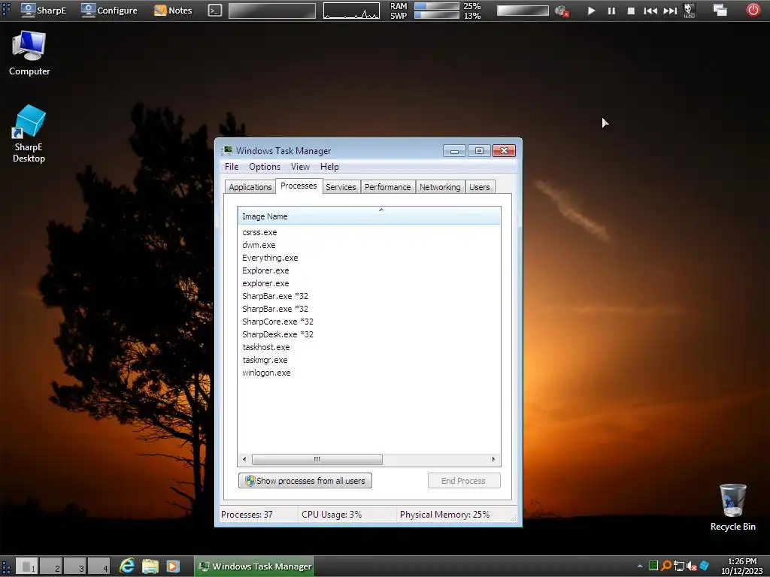Click the SWP usage bar
Viewport: 770px width, 577px height.
pos(437,15)
